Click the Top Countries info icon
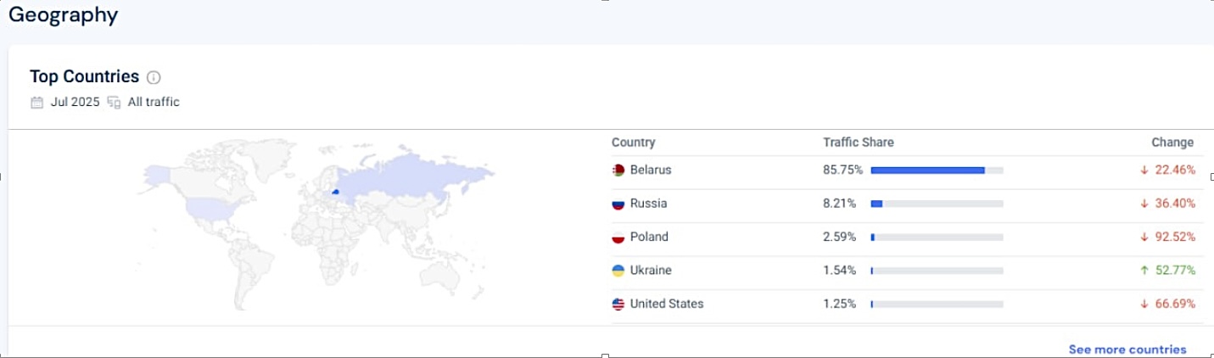 (154, 77)
